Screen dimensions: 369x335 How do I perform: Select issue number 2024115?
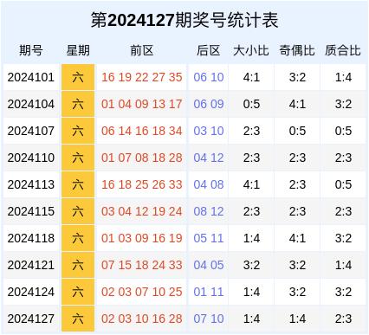[x=31, y=211]
